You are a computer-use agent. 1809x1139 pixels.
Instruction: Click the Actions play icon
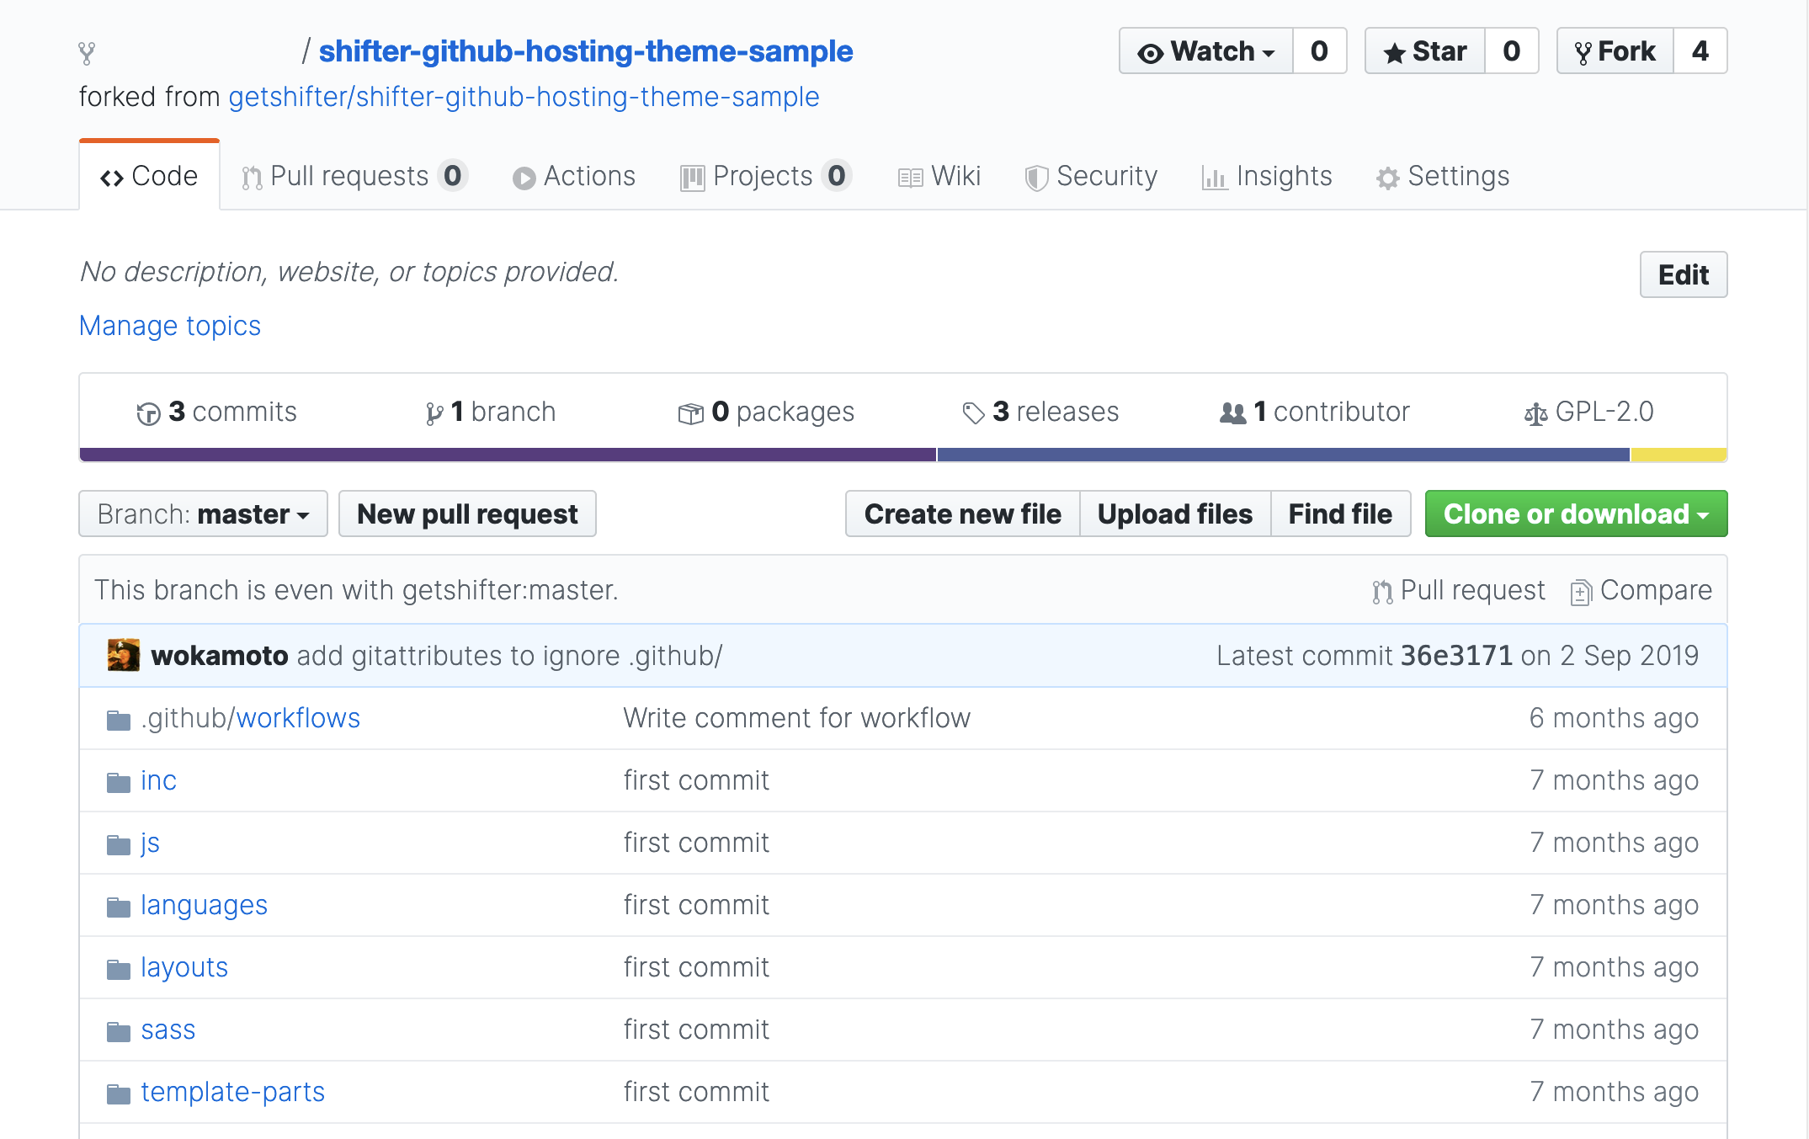click(x=524, y=178)
